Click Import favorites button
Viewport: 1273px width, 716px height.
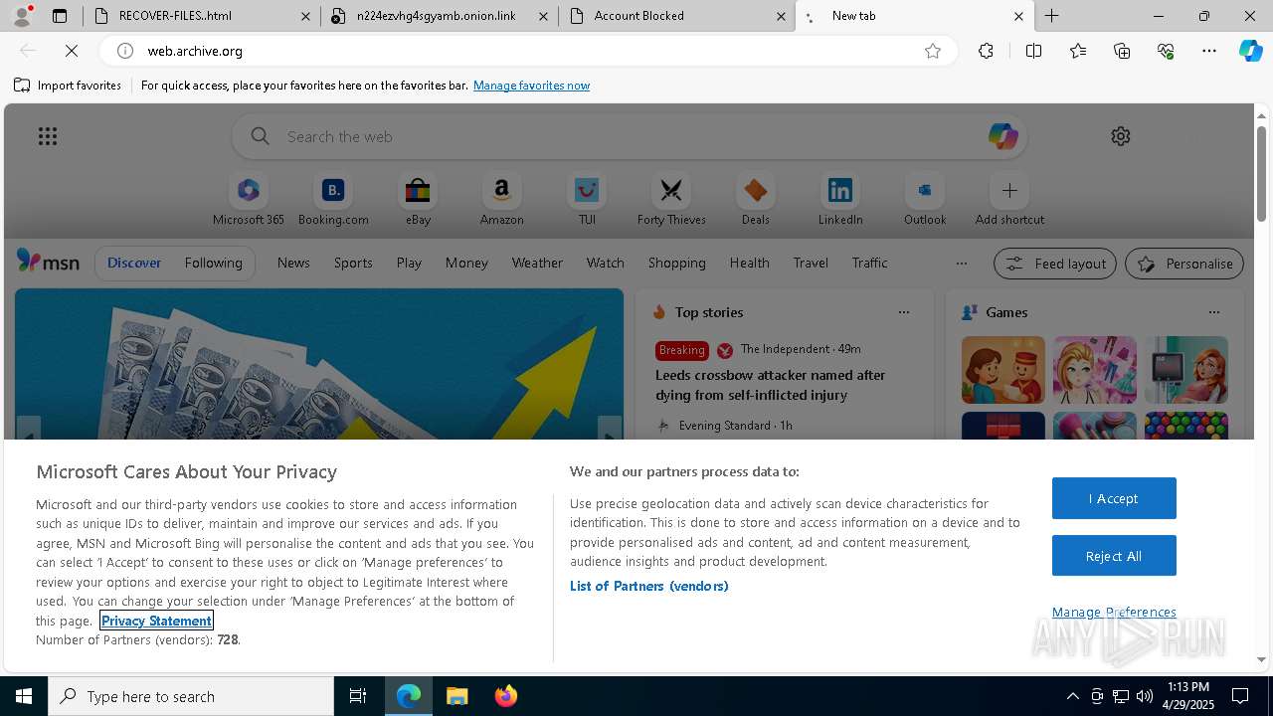[68, 86]
